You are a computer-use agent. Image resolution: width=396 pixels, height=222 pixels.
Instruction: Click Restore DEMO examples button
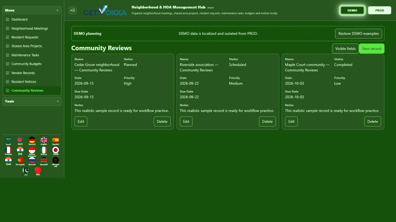358,34
